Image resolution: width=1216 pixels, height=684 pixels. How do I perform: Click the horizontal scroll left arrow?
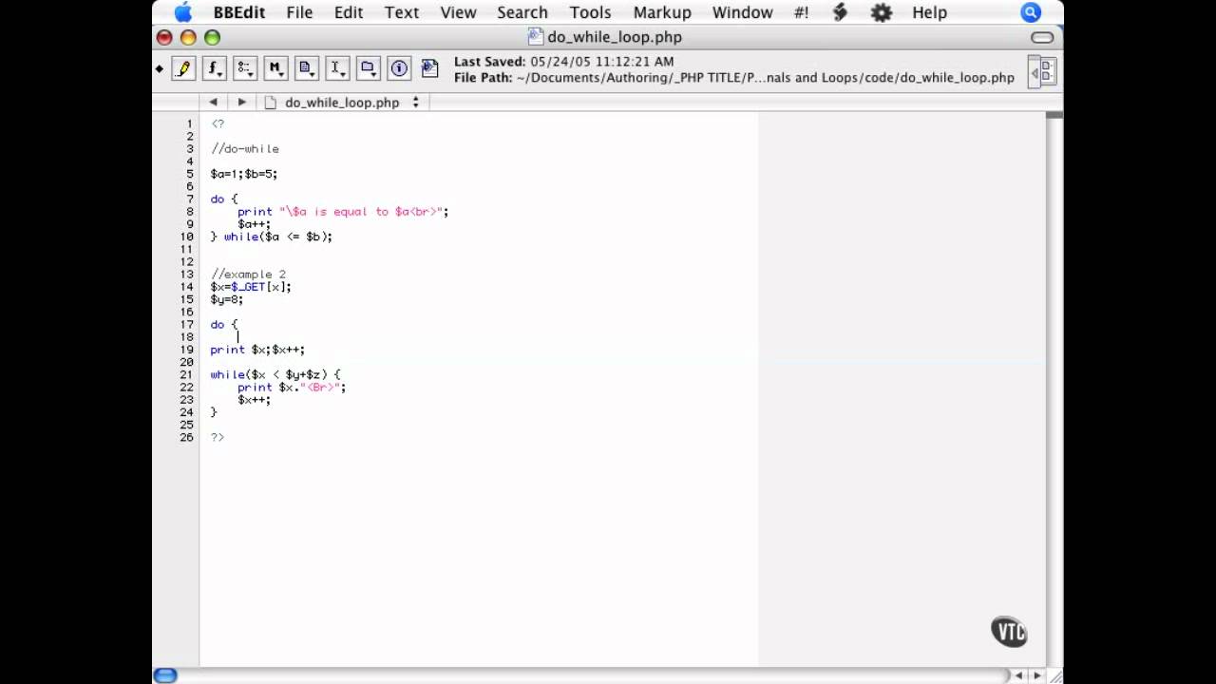point(1018,675)
